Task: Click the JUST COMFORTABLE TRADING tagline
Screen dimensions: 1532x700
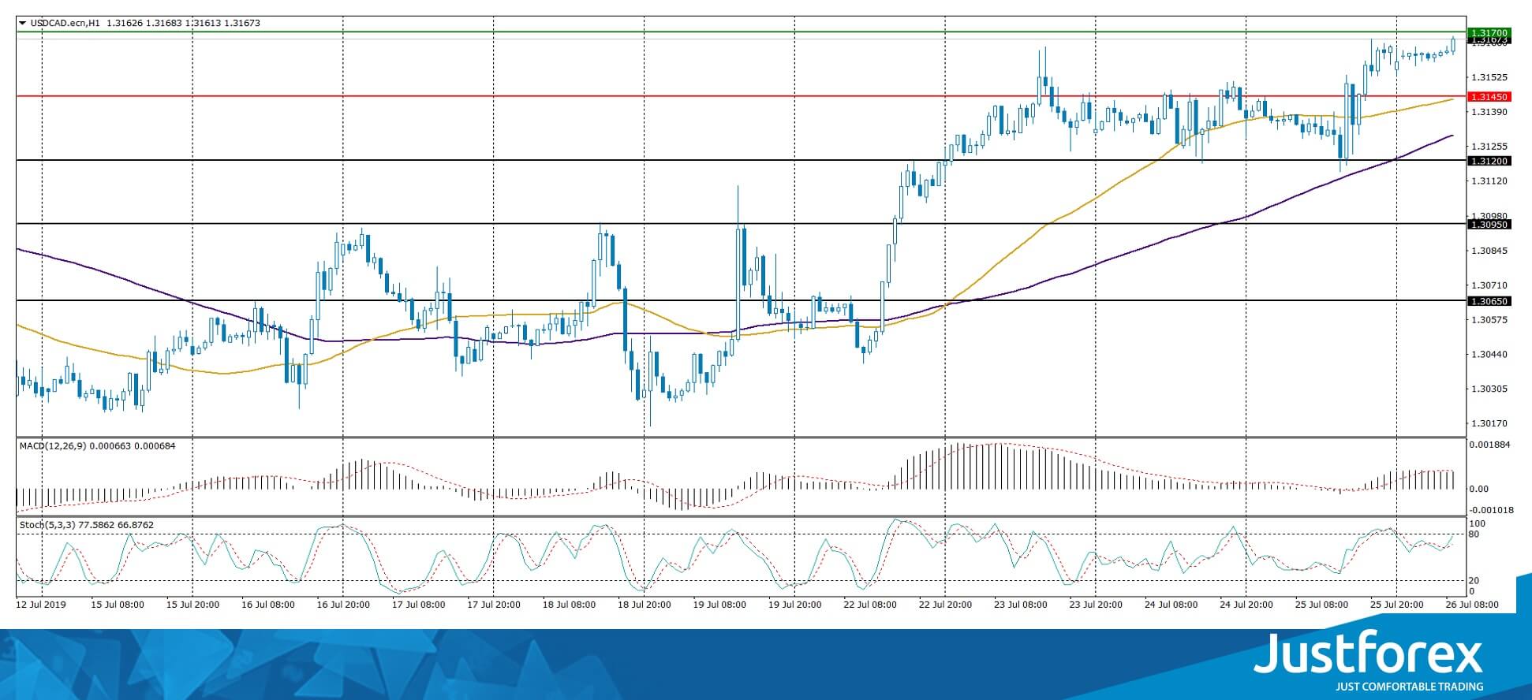Action: point(1409,687)
